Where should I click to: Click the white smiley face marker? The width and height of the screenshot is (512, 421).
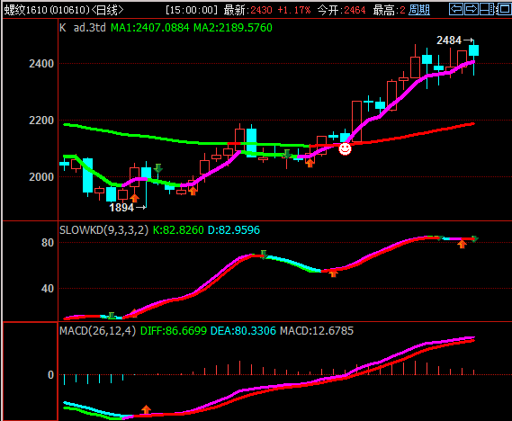pyautogui.click(x=345, y=148)
